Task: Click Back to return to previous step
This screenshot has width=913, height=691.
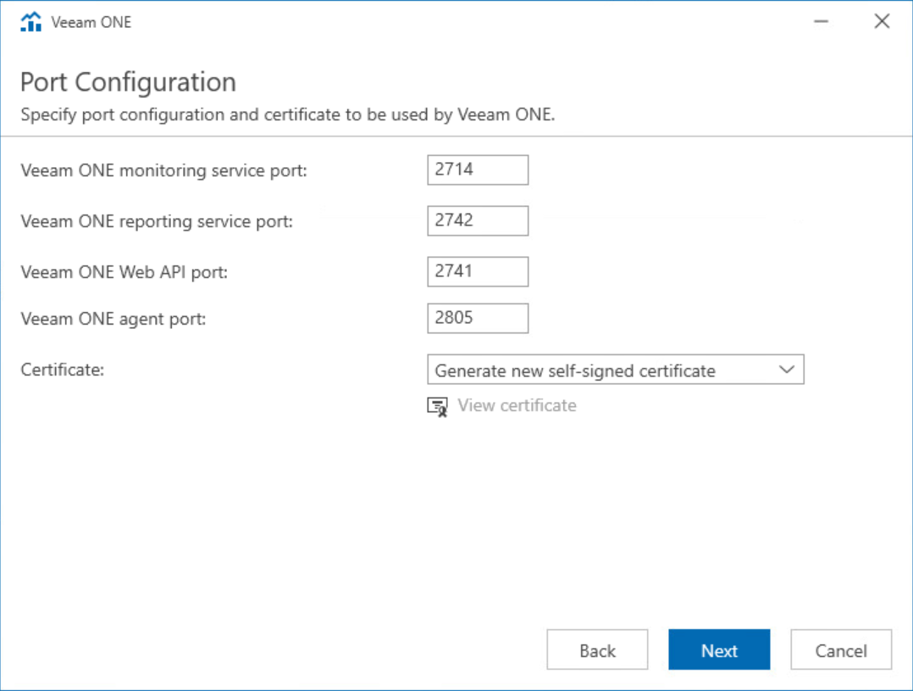Action: (x=597, y=650)
